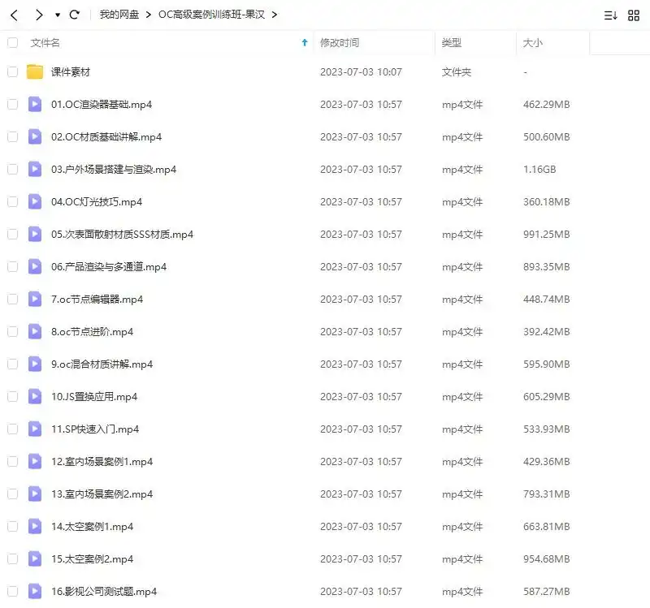
Task: Toggle the ascending sort arrow on 文件名
Action: (304, 43)
